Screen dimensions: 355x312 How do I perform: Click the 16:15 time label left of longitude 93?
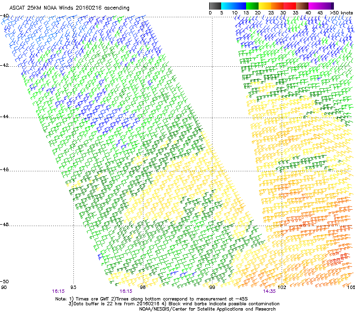tap(58, 291)
